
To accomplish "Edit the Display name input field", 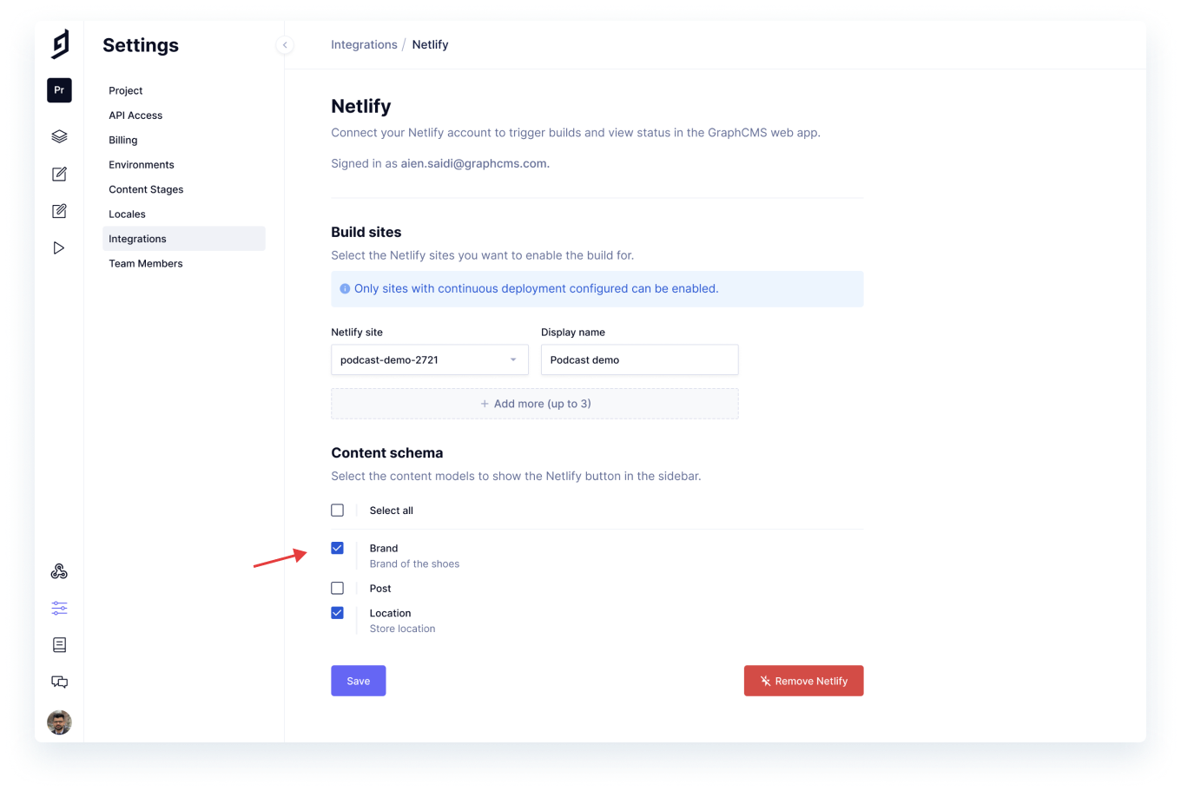I will (x=639, y=359).
